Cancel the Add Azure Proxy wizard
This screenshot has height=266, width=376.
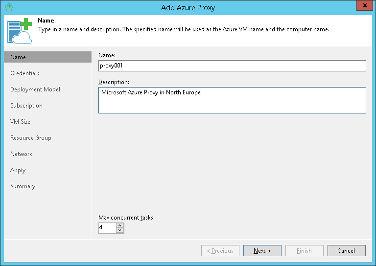(x=346, y=251)
